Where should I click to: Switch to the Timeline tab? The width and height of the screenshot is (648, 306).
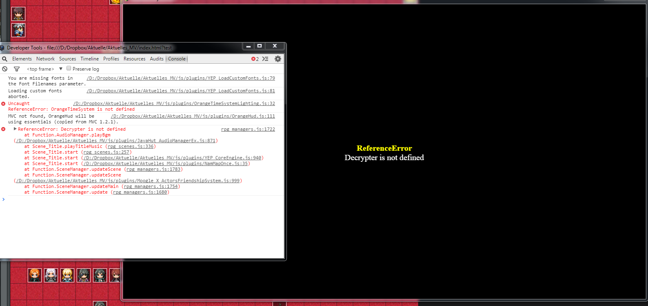click(89, 59)
